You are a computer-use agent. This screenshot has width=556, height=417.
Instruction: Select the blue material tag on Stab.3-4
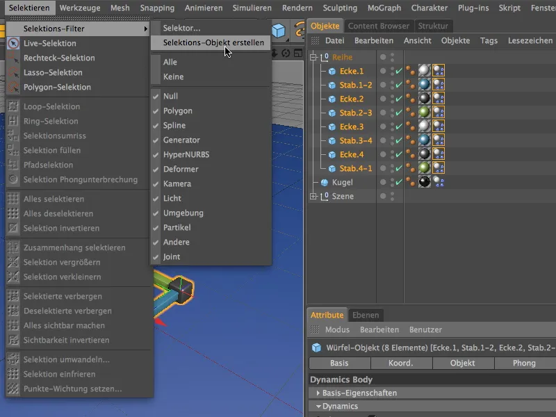[424, 140]
